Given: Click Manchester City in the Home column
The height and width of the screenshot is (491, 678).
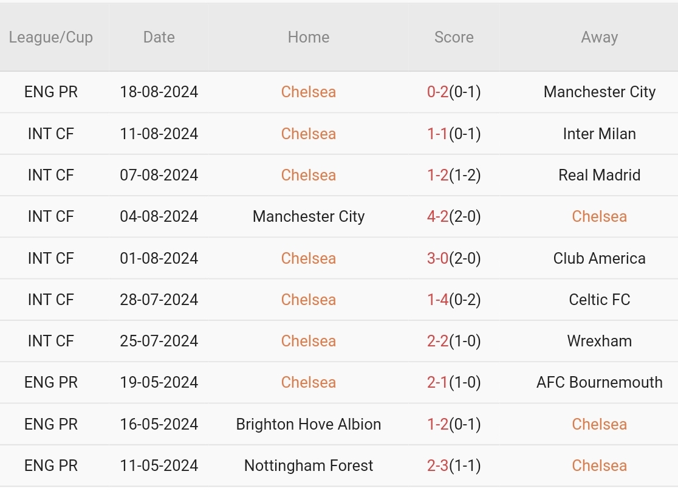Looking at the screenshot, I should [x=308, y=216].
